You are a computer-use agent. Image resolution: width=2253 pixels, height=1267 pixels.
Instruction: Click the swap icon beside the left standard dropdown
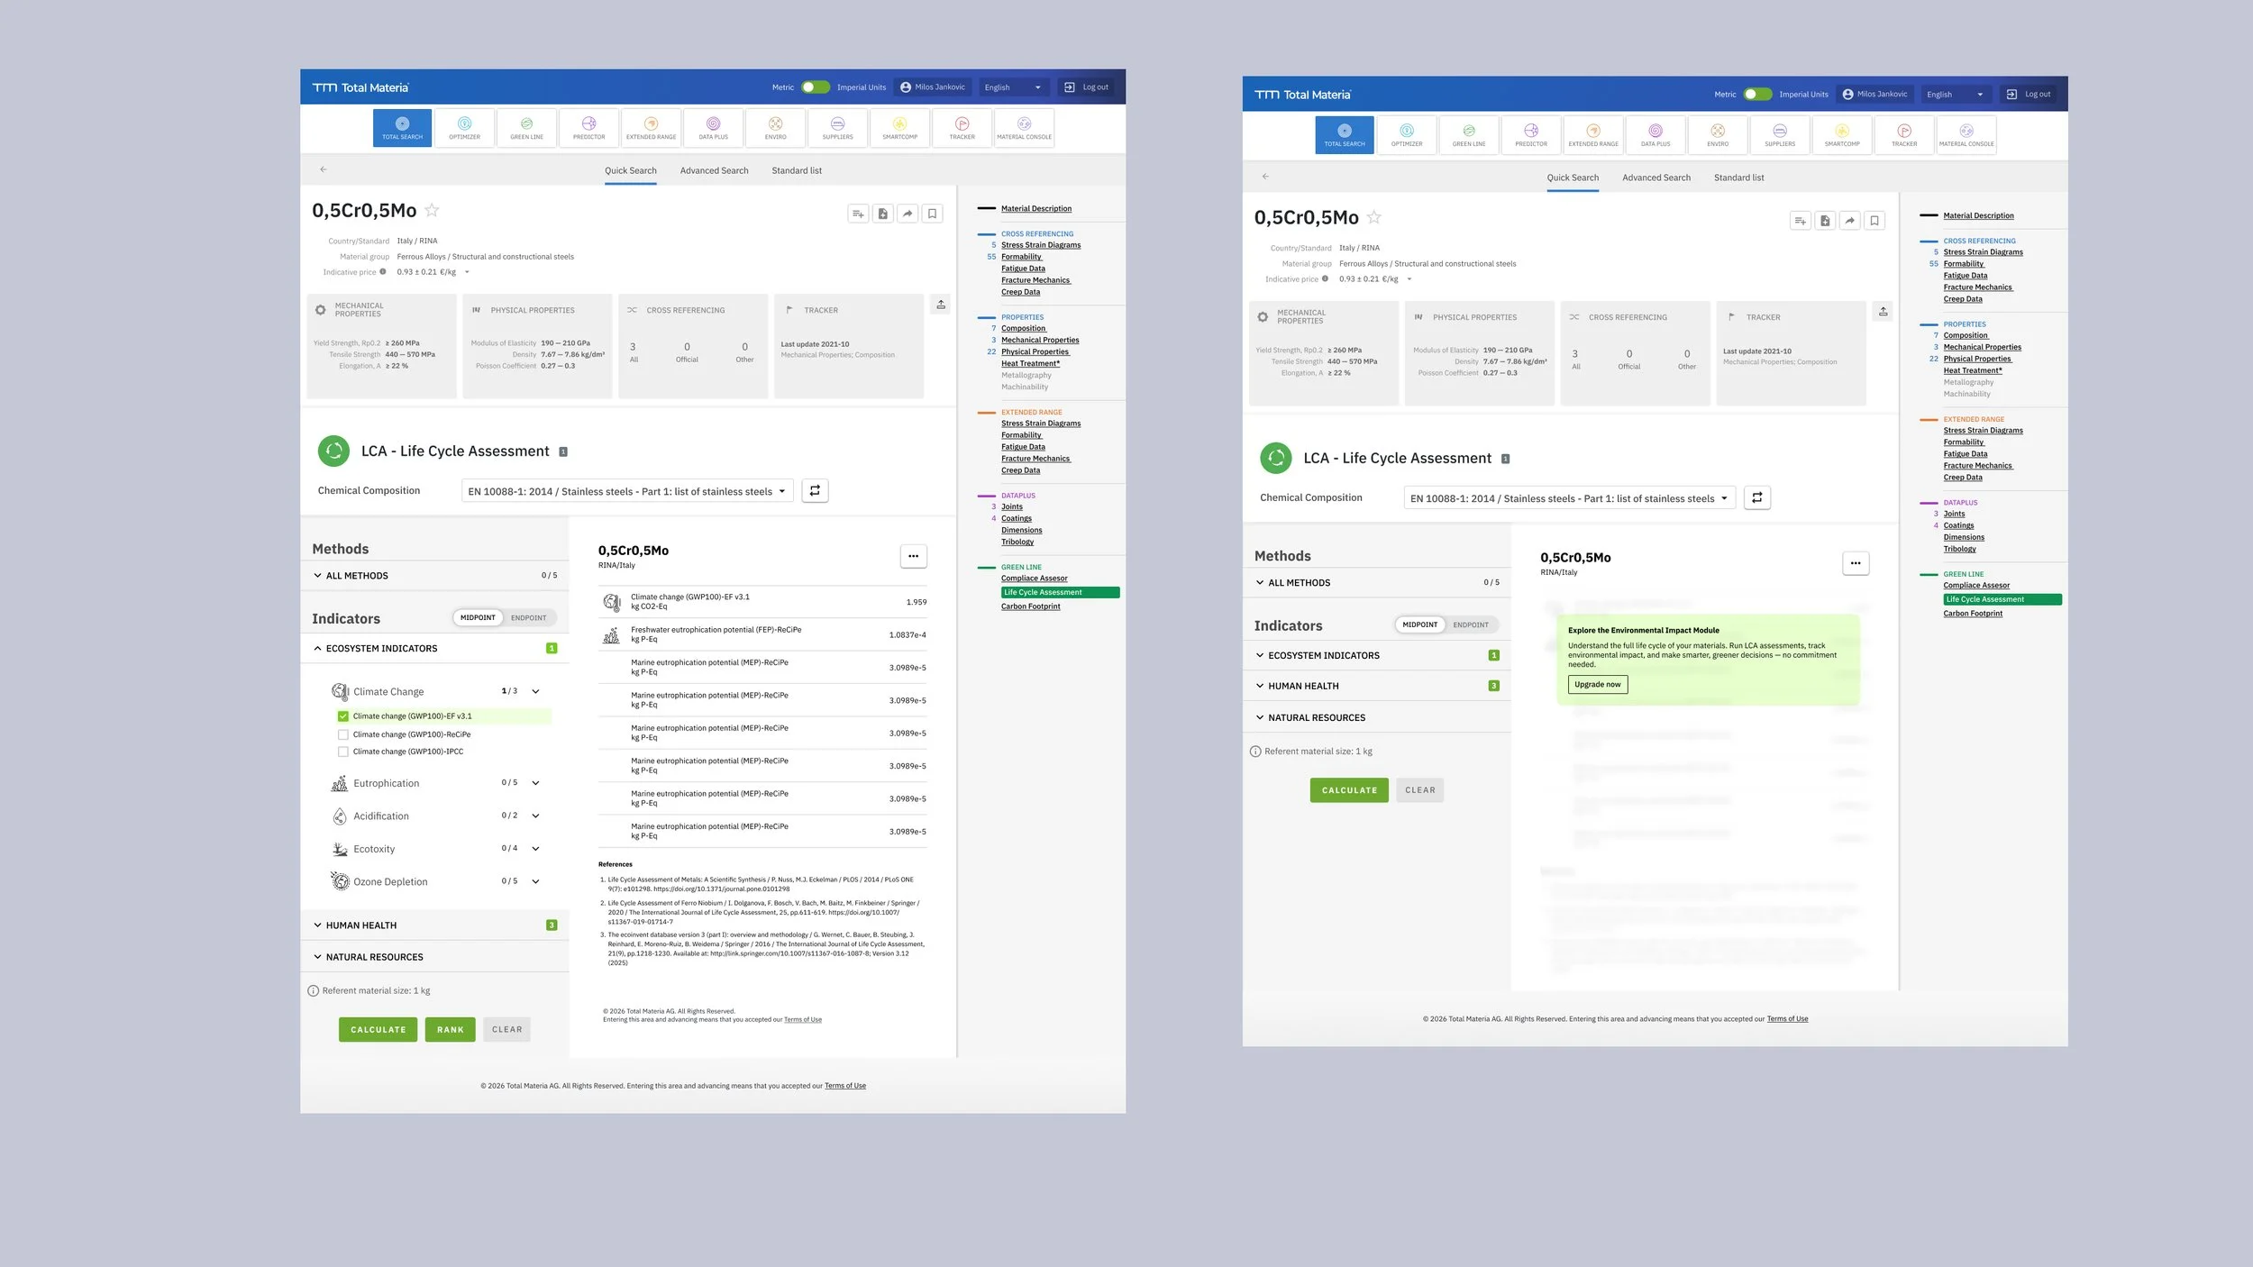click(x=815, y=491)
